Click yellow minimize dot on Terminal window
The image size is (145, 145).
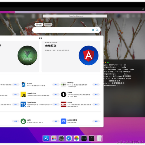105,62
